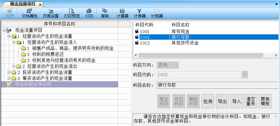Click the 序号和项目名称 column header
The height and width of the screenshot is (126, 280).
[60, 24]
